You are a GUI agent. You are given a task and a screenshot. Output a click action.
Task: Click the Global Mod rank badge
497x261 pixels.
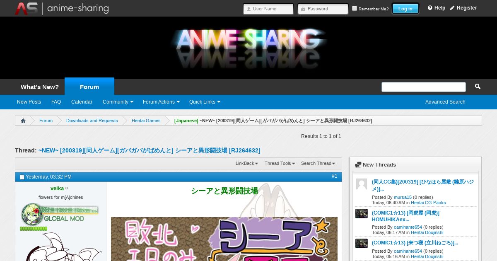(59, 214)
